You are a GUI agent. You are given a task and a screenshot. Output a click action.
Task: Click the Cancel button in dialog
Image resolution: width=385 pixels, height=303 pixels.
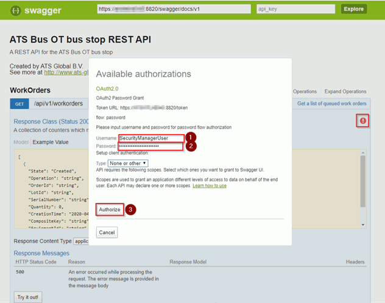click(107, 232)
